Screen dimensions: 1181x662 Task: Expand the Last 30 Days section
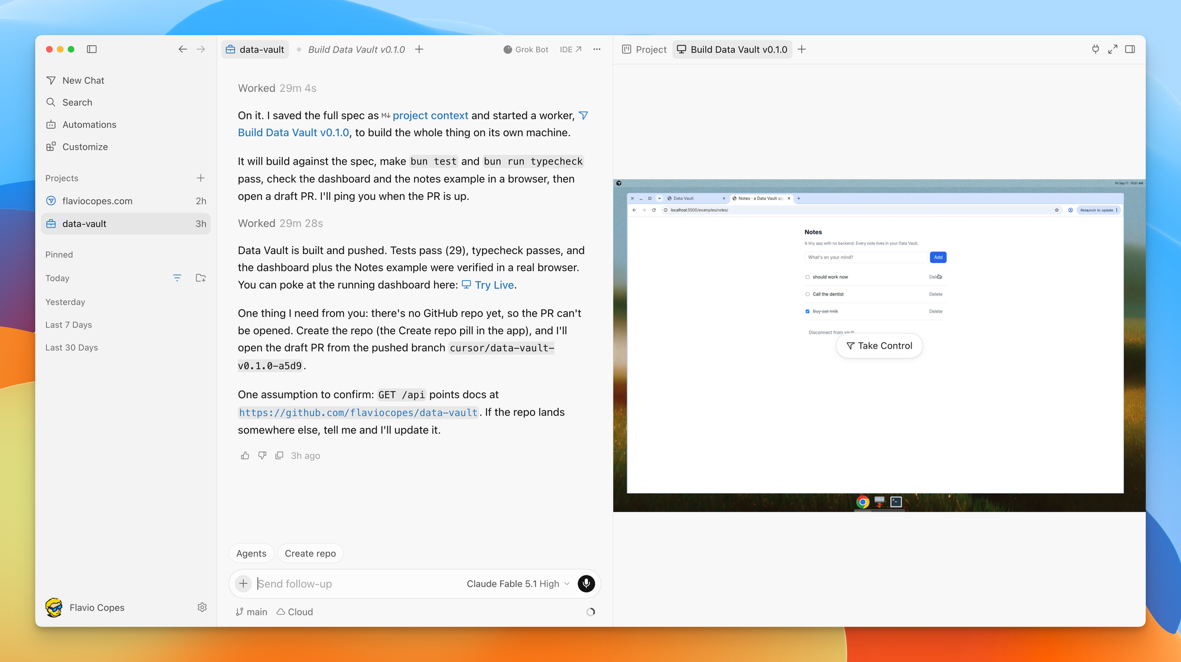point(71,348)
